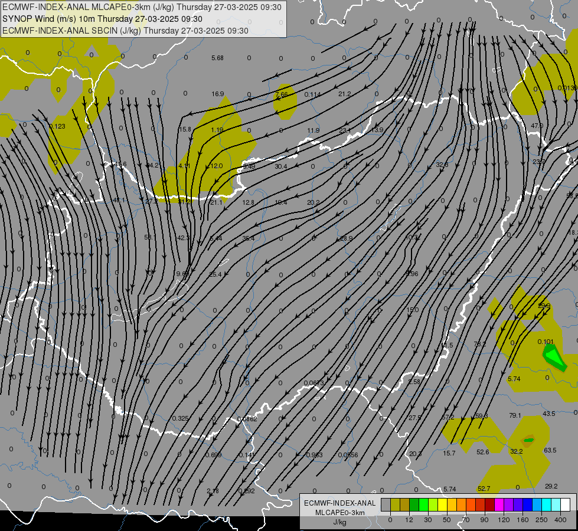Click the map value 0.0556

(348, 455)
